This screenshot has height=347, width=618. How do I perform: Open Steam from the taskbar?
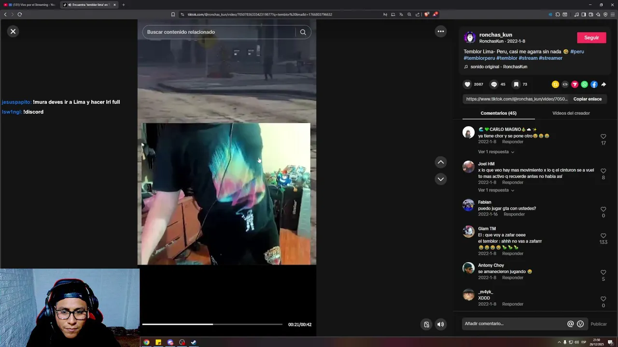pos(194,343)
